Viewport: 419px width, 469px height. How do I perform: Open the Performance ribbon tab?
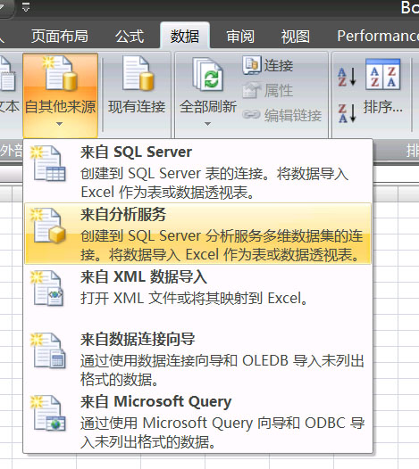pos(378,36)
